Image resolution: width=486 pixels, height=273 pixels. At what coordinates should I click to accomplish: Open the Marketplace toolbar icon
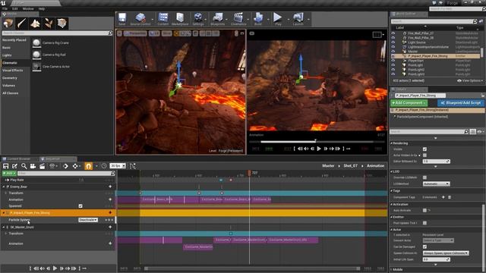180,19
